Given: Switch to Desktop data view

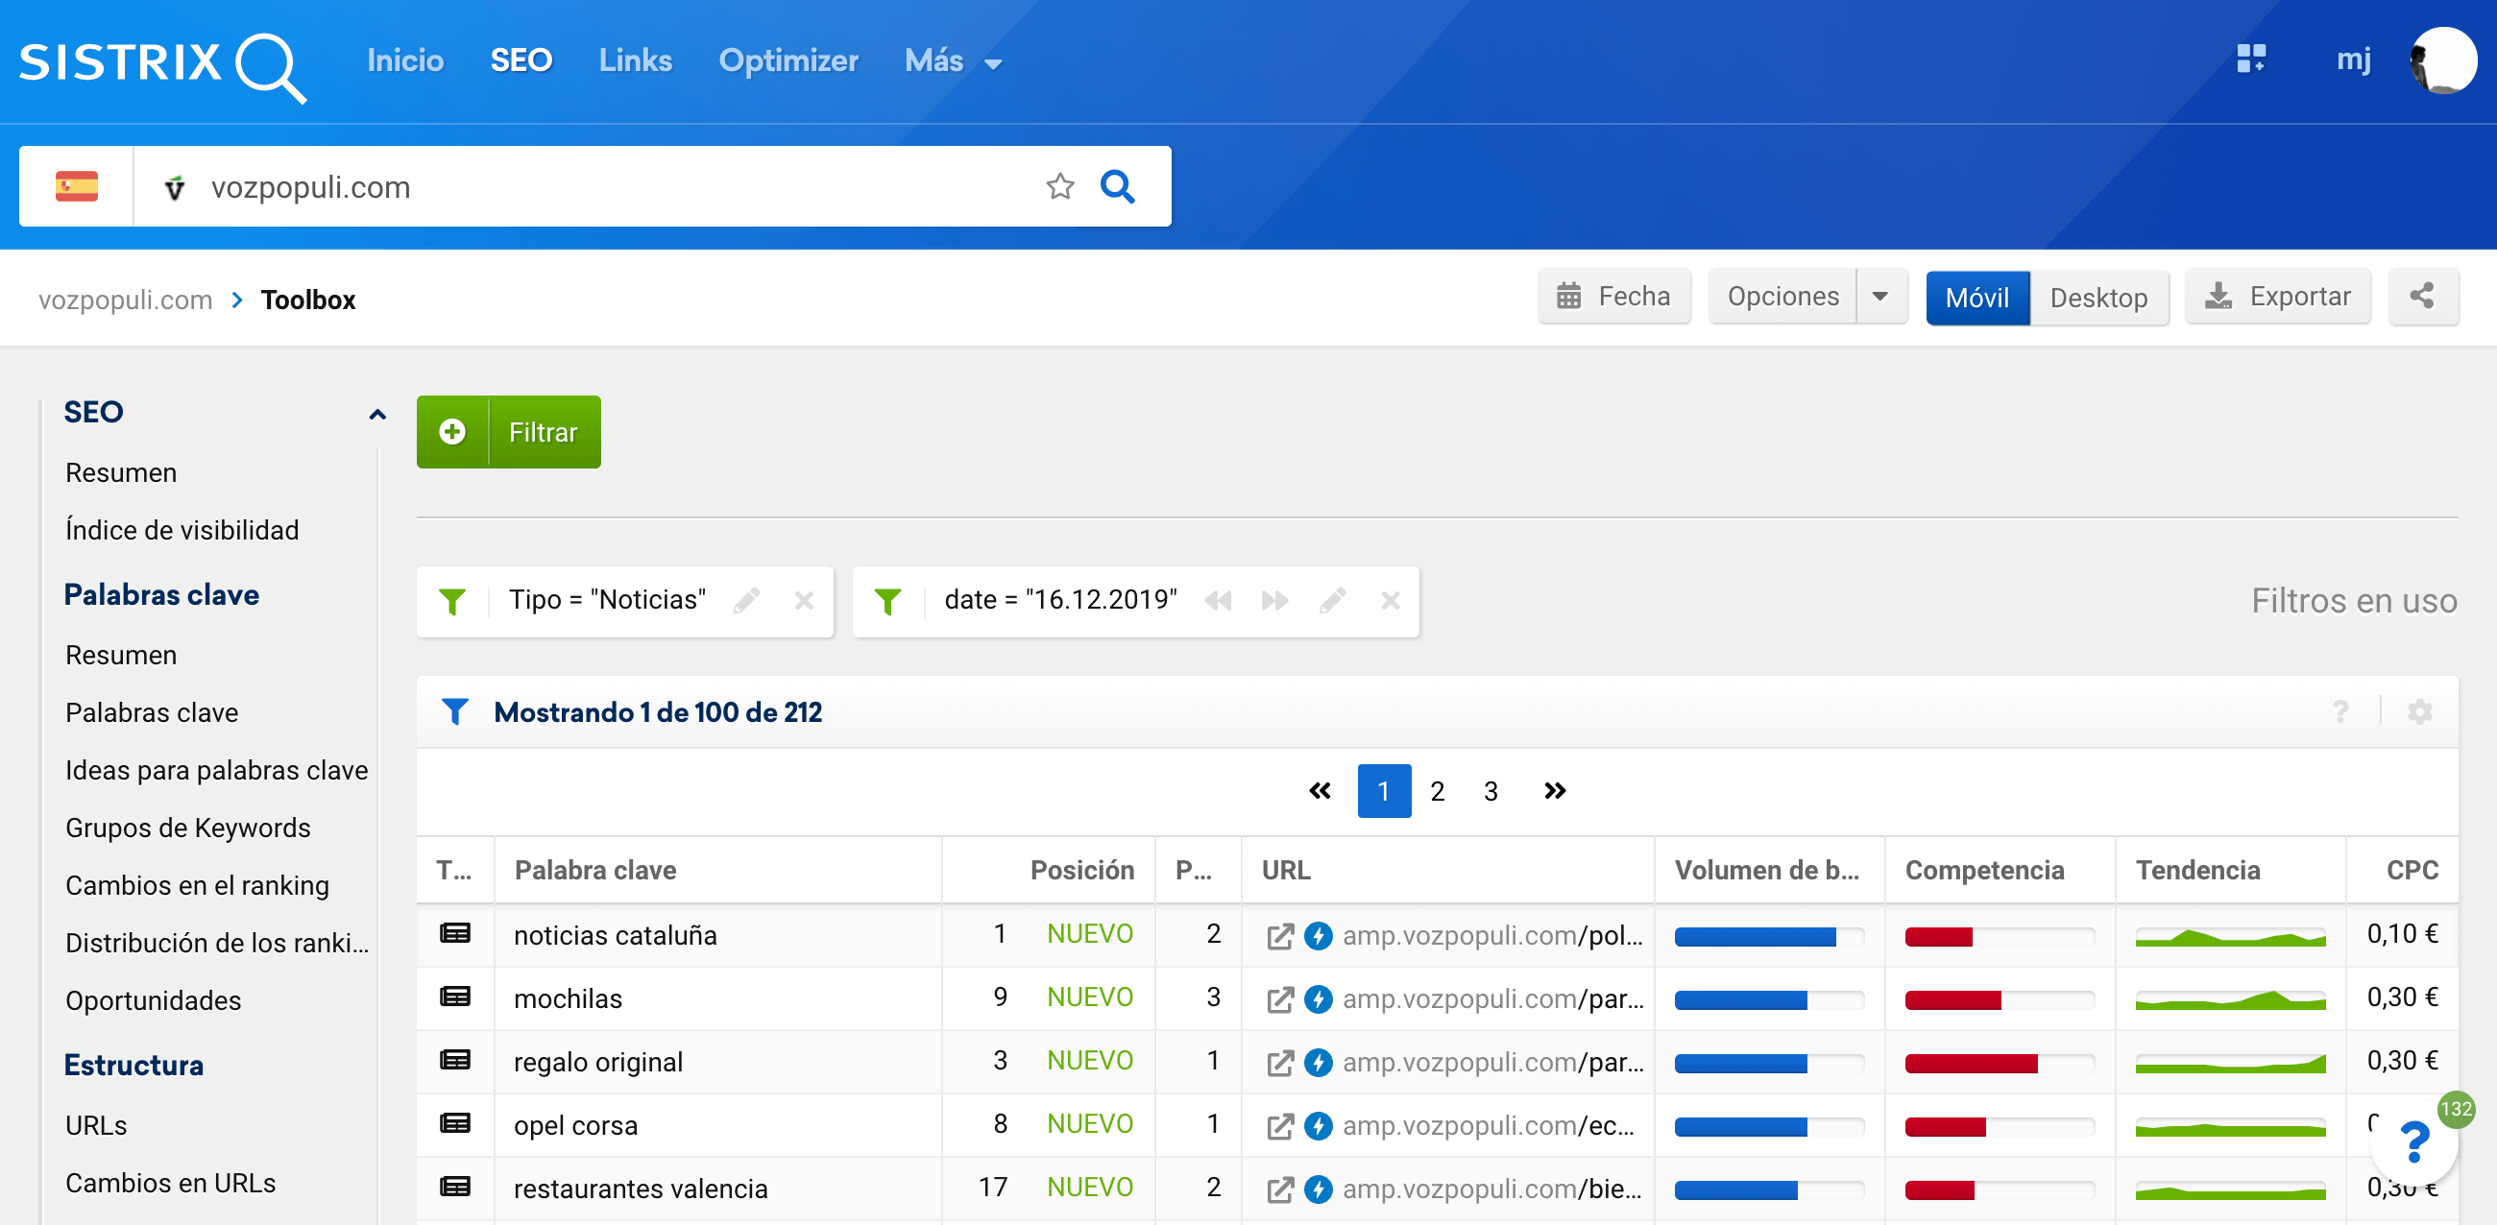Looking at the screenshot, I should pyautogui.click(x=2097, y=298).
